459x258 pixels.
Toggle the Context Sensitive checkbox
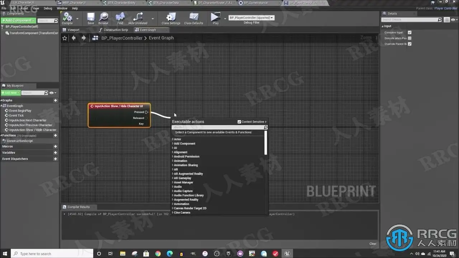pyautogui.click(x=239, y=122)
